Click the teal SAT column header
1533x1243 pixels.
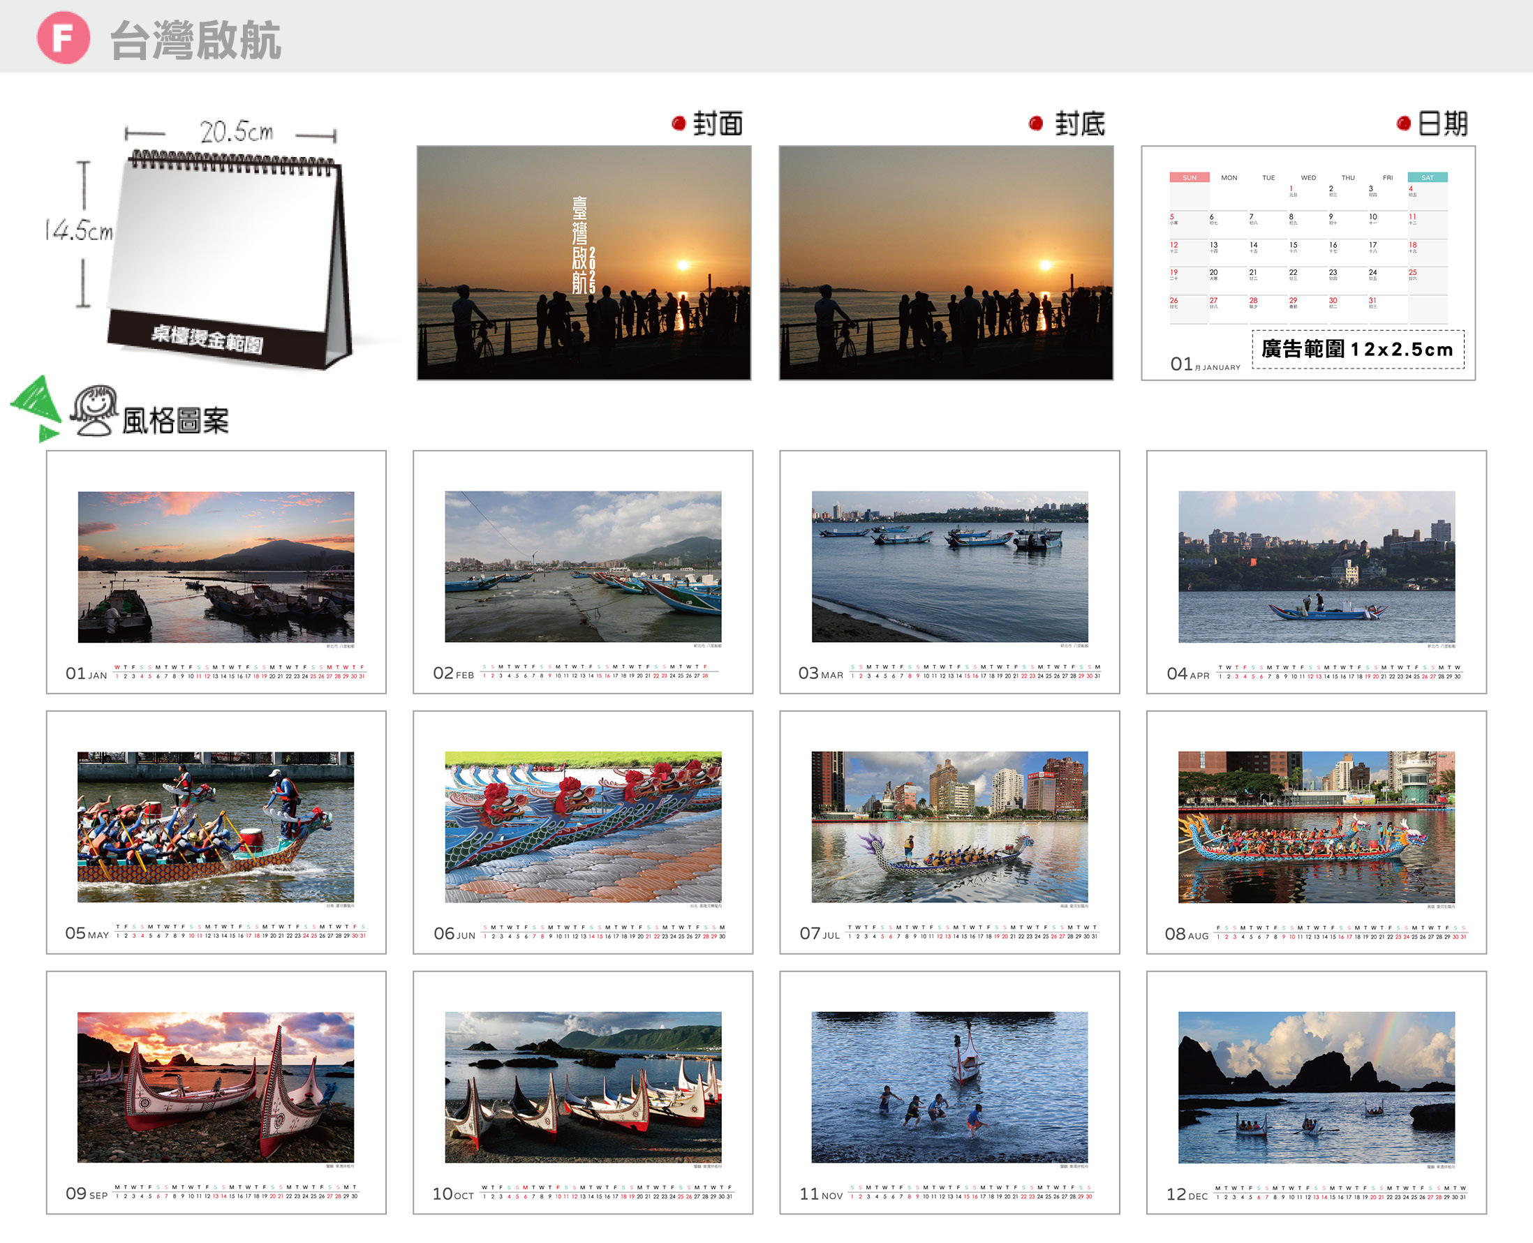coord(1427,177)
